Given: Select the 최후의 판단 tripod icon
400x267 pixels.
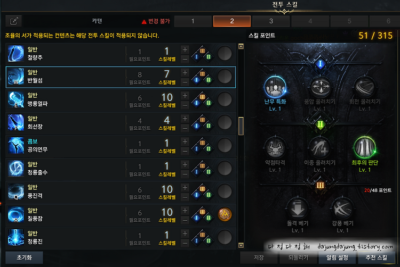Looking at the screenshot, I should click(365, 148).
